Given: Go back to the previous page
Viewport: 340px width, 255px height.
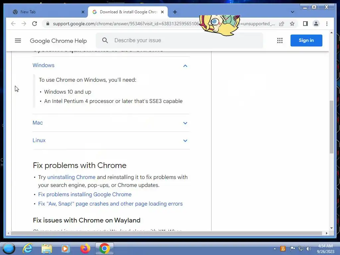Looking at the screenshot, I should 13,24.
